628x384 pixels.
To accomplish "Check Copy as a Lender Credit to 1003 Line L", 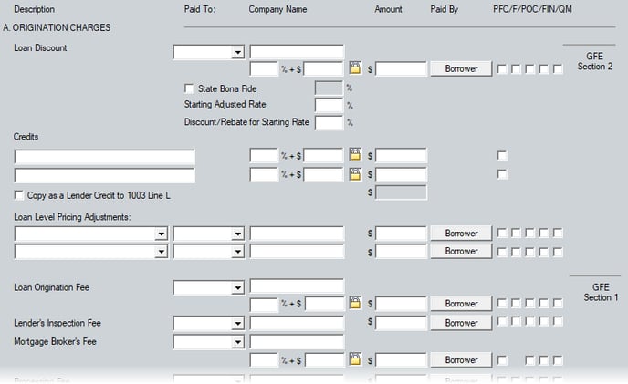I will click(x=19, y=195).
